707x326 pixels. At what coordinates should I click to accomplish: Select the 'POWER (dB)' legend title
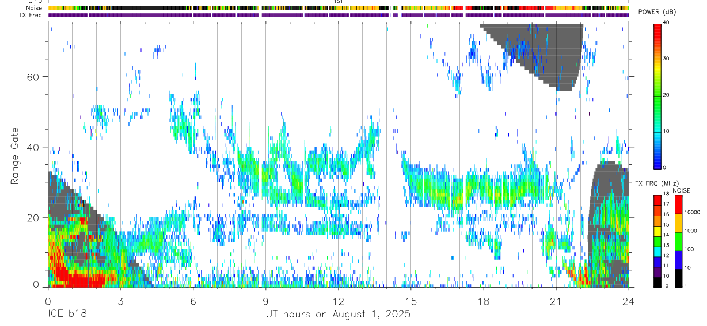(x=657, y=12)
